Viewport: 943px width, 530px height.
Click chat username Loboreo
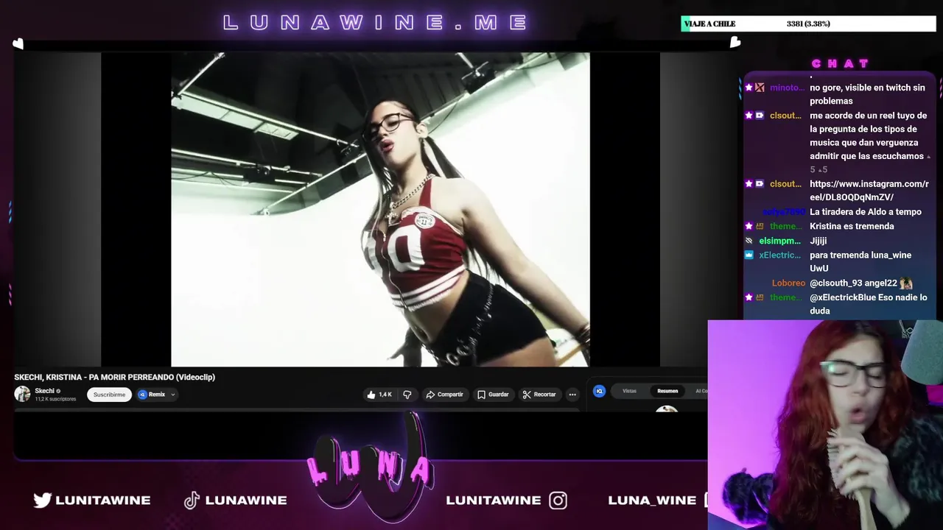point(788,283)
